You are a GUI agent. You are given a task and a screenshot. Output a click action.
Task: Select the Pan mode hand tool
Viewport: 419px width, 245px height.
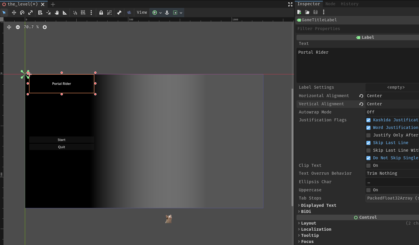(57, 13)
